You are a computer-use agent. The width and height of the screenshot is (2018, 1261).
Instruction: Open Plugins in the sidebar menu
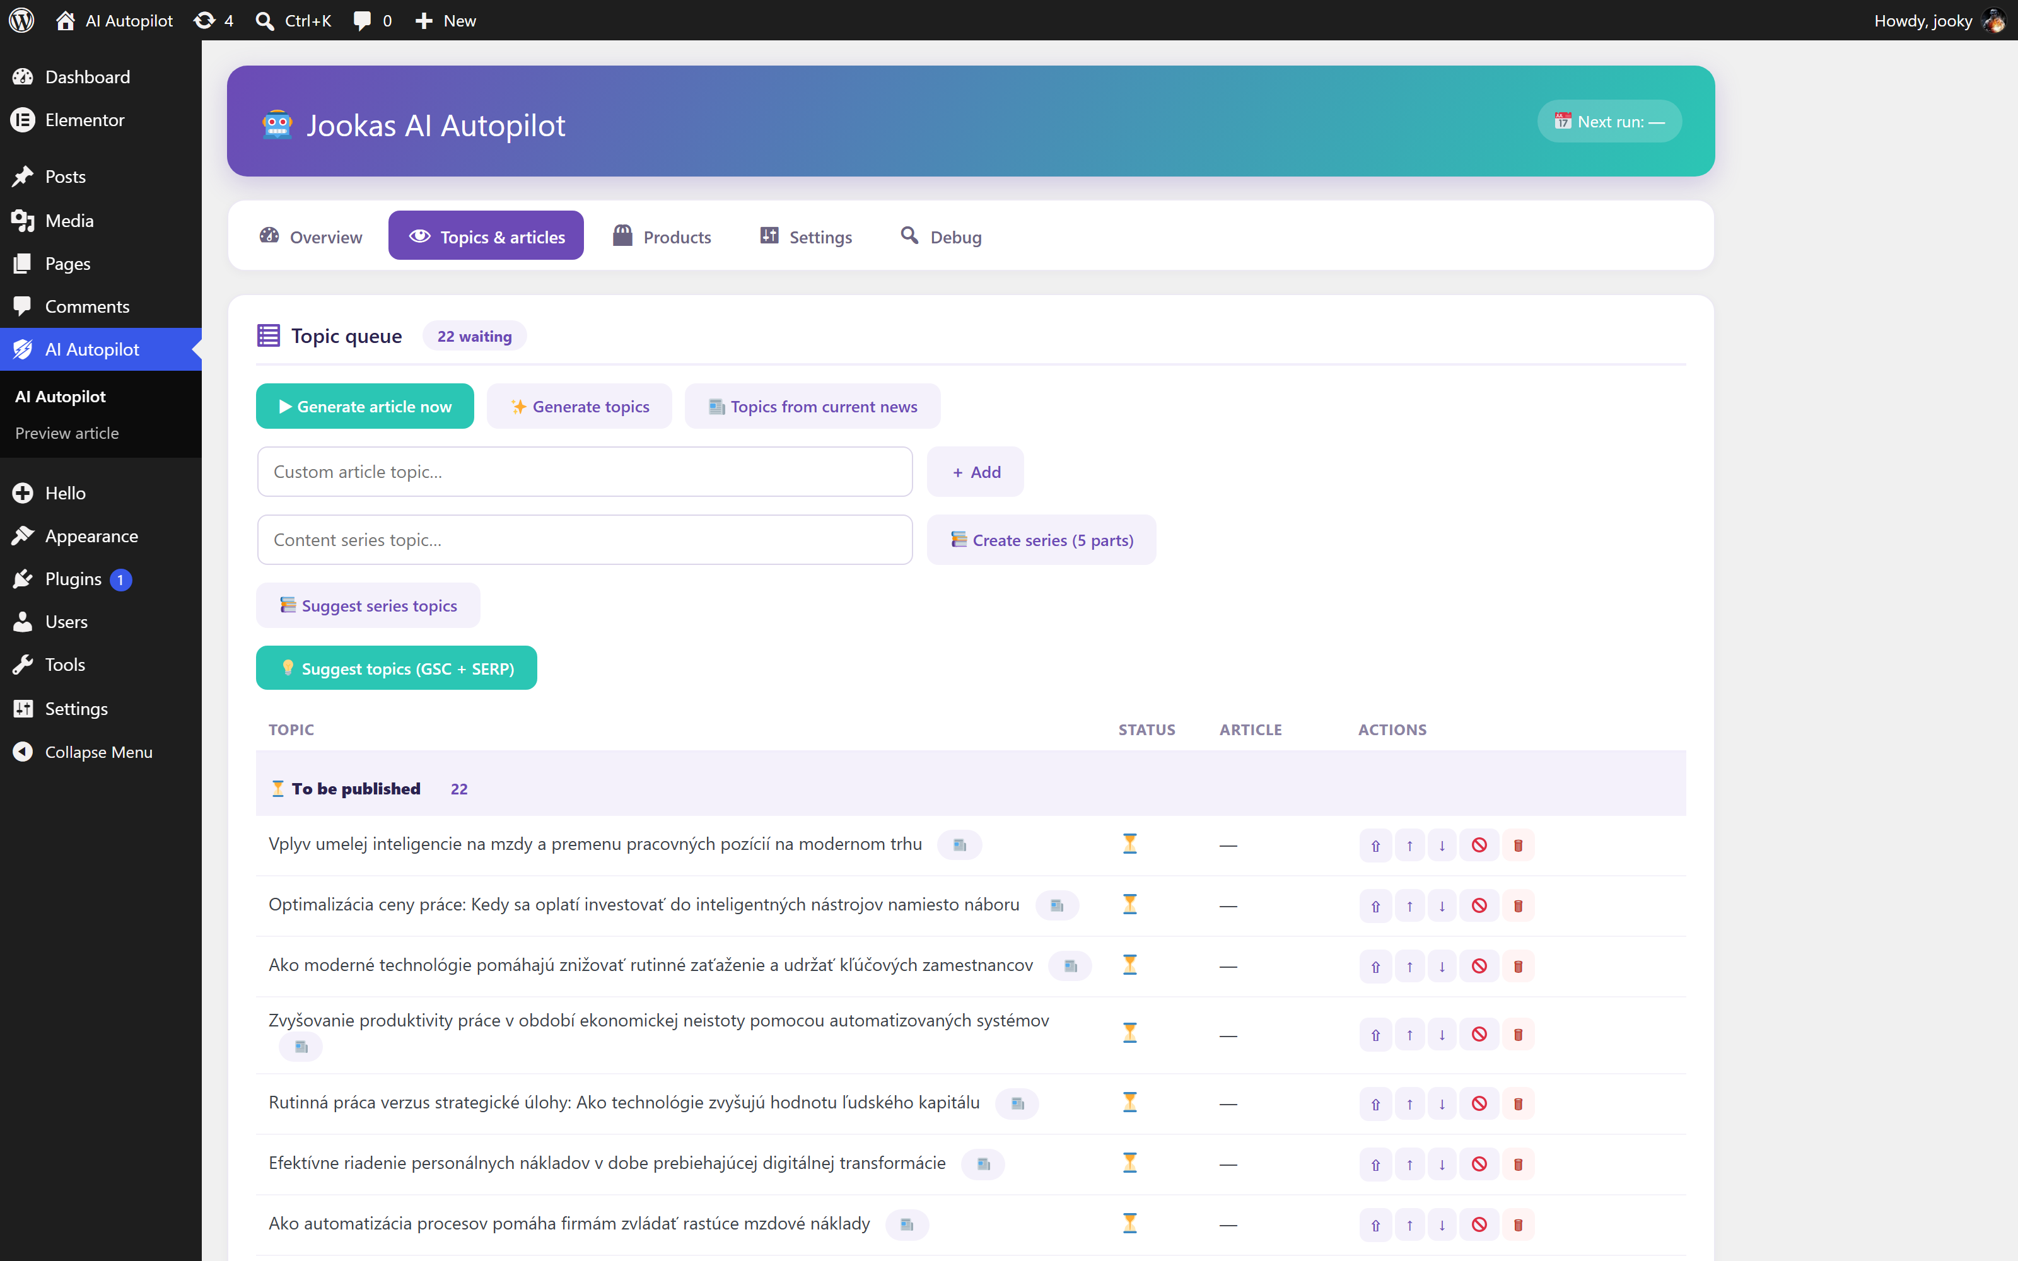coord(101,579)
